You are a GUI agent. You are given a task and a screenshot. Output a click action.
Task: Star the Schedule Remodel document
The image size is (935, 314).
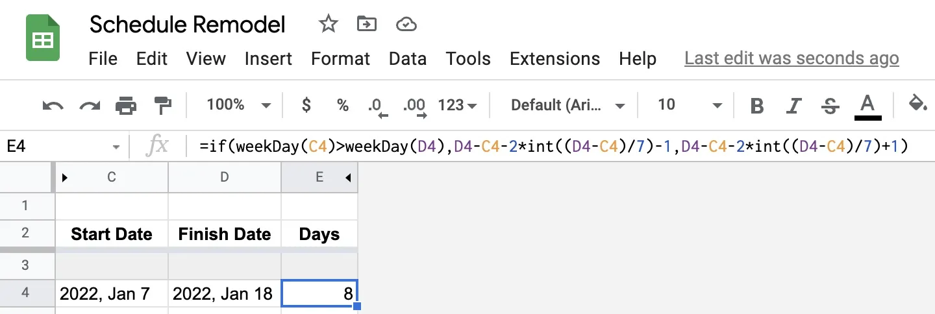(329, 25)
